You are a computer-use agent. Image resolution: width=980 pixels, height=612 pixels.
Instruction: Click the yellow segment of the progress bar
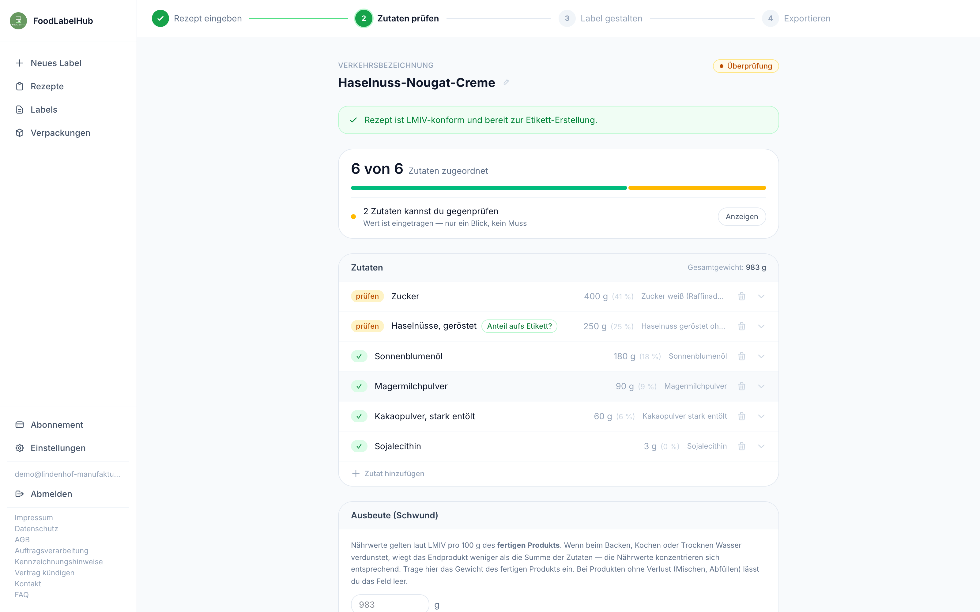click(x=697, y=188)
